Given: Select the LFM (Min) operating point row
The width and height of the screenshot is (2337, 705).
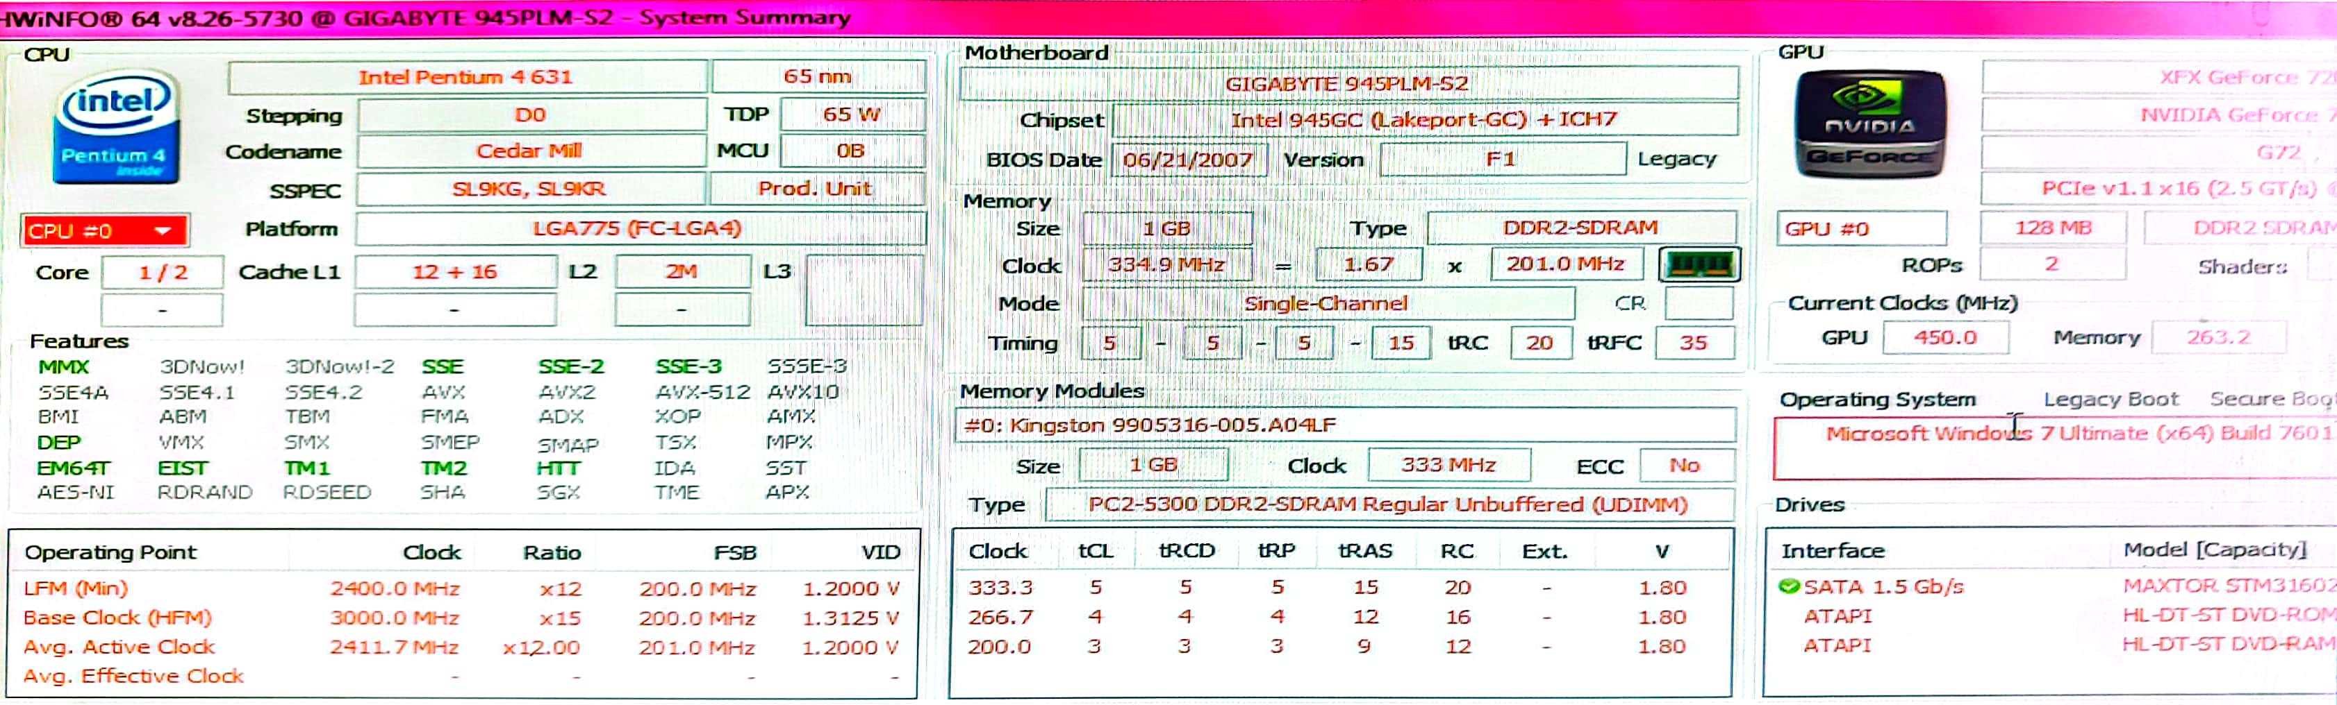Looking at the screenshot, I should [x=463, y=589].
